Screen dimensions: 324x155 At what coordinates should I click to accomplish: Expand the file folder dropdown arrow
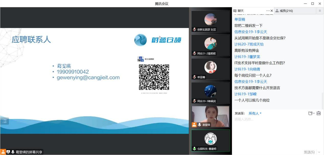click(314, 113)
